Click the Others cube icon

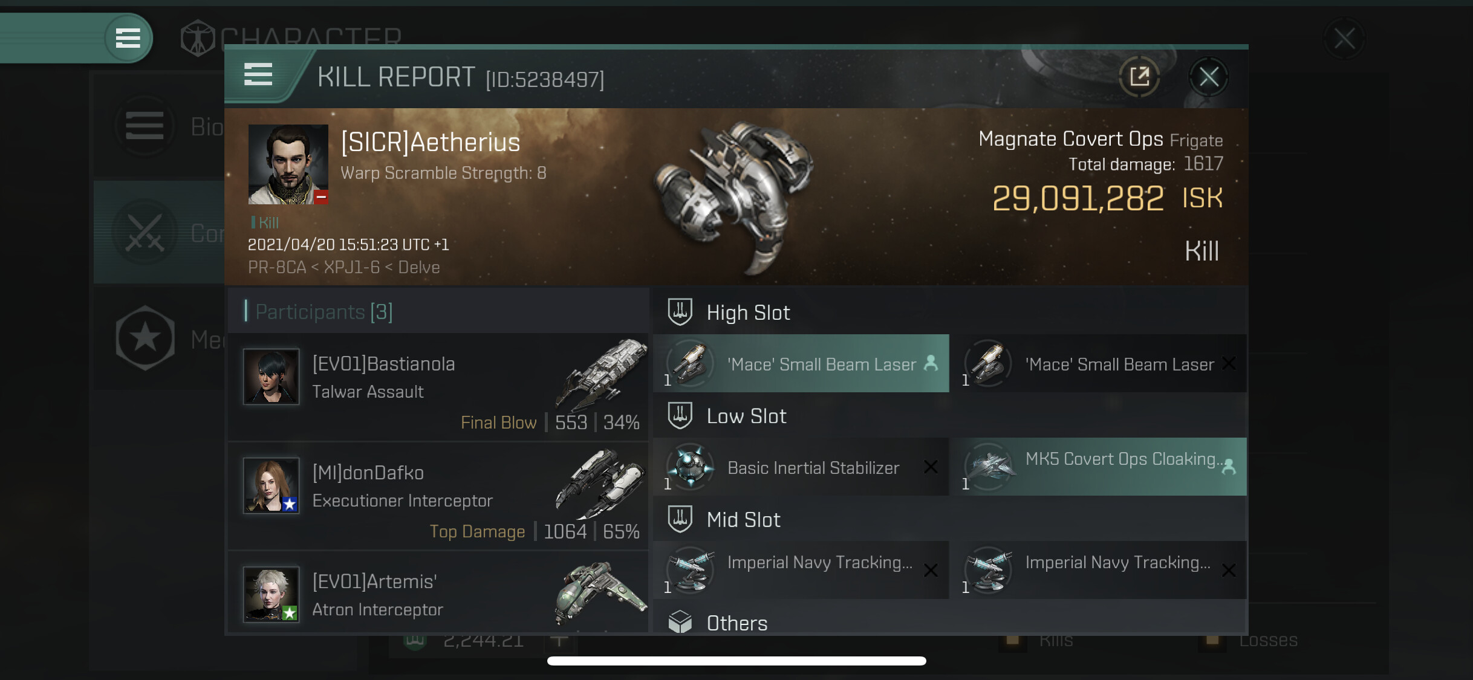click(x=680, y=622)
